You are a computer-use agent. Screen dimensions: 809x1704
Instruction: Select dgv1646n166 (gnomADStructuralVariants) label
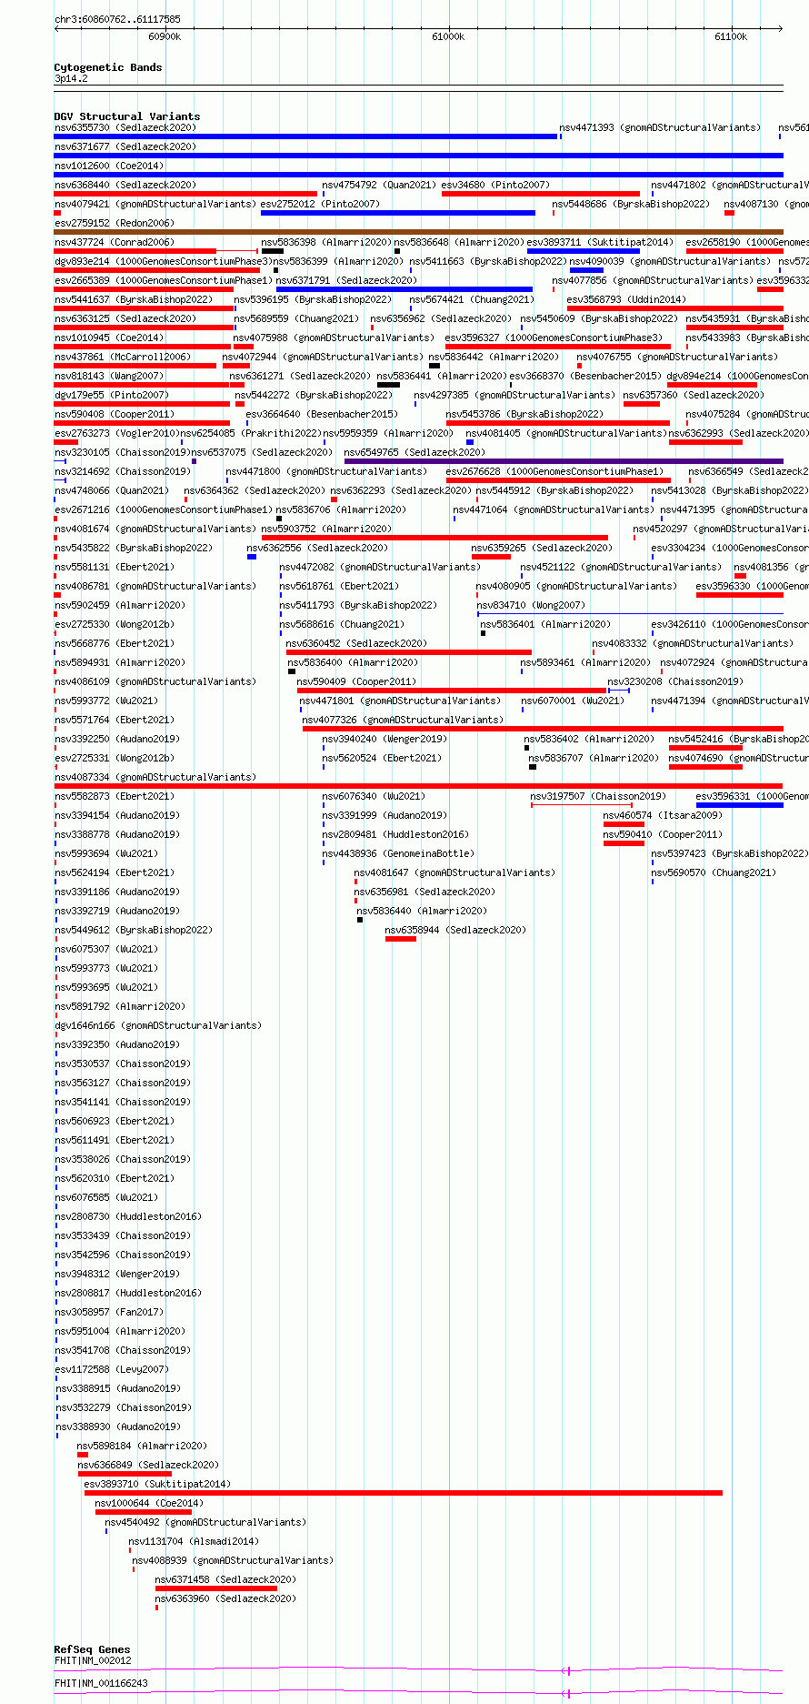(x=158, y=1025)
